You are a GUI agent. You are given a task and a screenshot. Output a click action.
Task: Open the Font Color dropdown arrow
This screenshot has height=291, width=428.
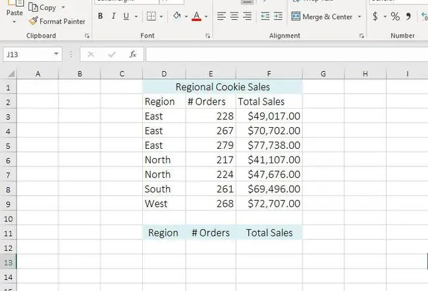[x=206, y=16]
